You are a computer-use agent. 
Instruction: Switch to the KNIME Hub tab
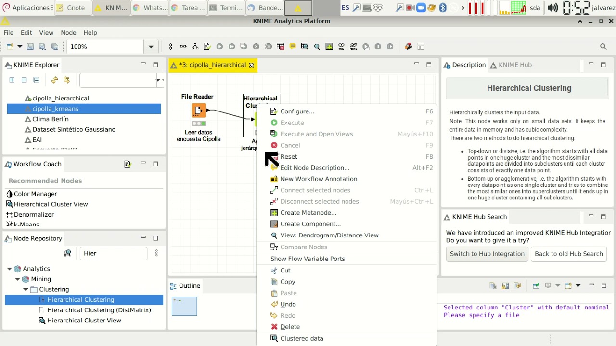pos(511,65)
